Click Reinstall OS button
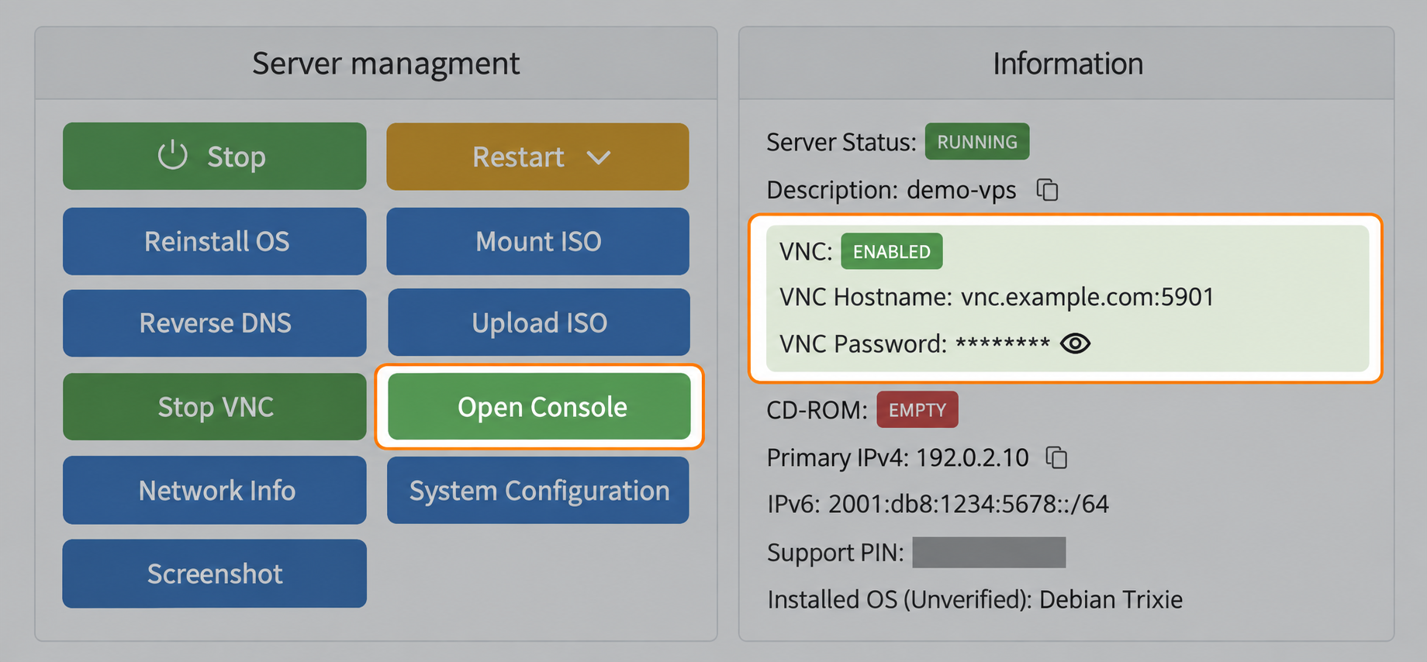The height and width of the screenshot is (662, 1427). 215,241
